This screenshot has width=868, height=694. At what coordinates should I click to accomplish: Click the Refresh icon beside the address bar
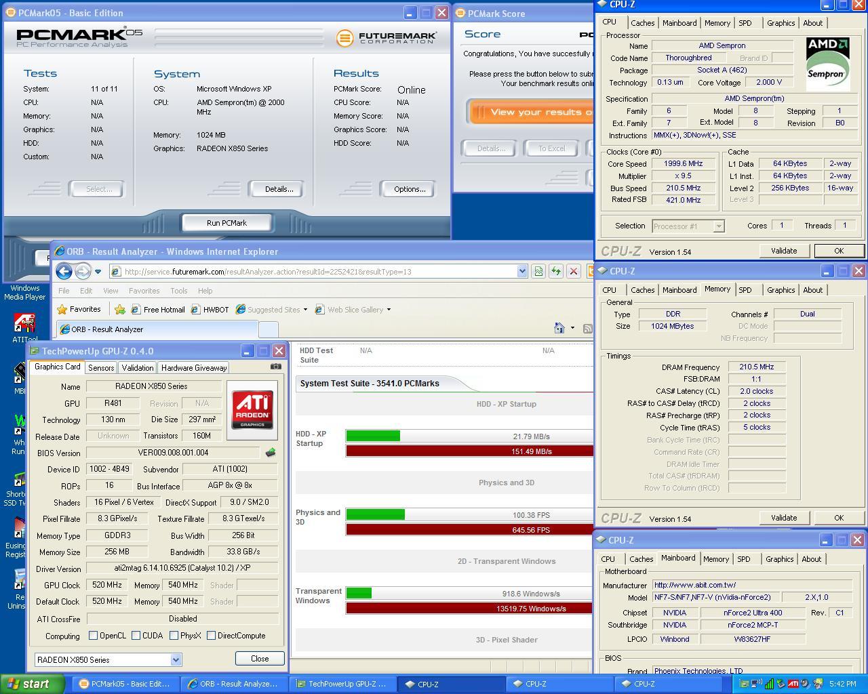pyautogui.click(x=556, y=271)
